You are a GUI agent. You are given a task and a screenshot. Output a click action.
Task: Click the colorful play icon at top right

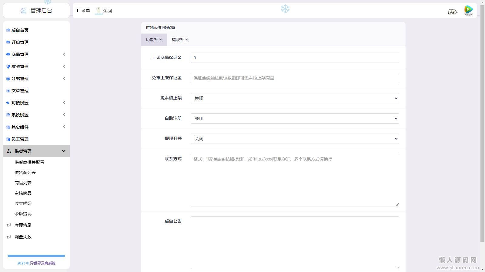468,10
